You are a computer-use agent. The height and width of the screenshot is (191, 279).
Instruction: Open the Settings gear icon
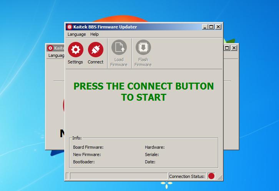pyautogui.click(x=75, y=50)
